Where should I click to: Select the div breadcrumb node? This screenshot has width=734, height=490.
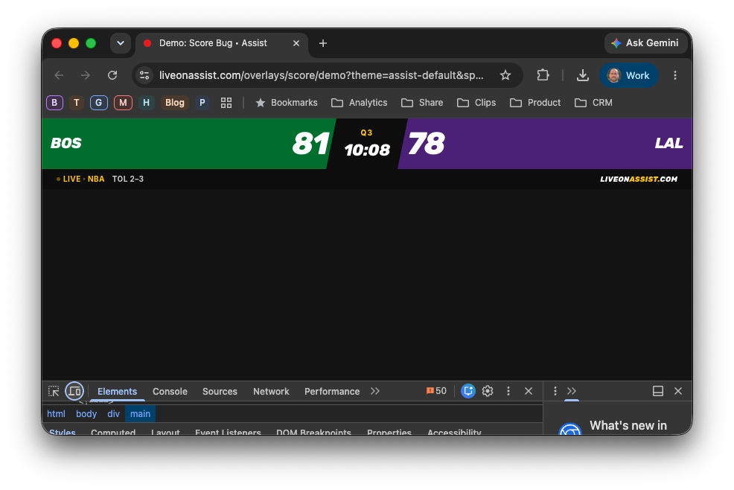(x=113, y=414)
